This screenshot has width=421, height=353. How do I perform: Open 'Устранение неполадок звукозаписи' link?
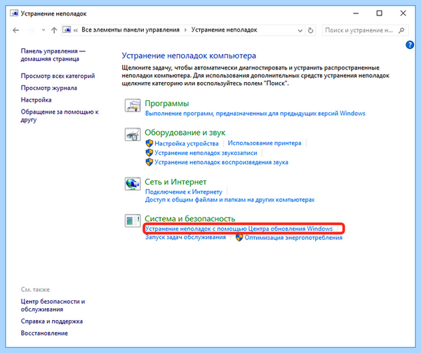pyautogui.click(x=206, y=153)
